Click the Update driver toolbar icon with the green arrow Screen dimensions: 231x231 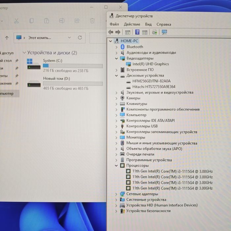click(154, 32)
